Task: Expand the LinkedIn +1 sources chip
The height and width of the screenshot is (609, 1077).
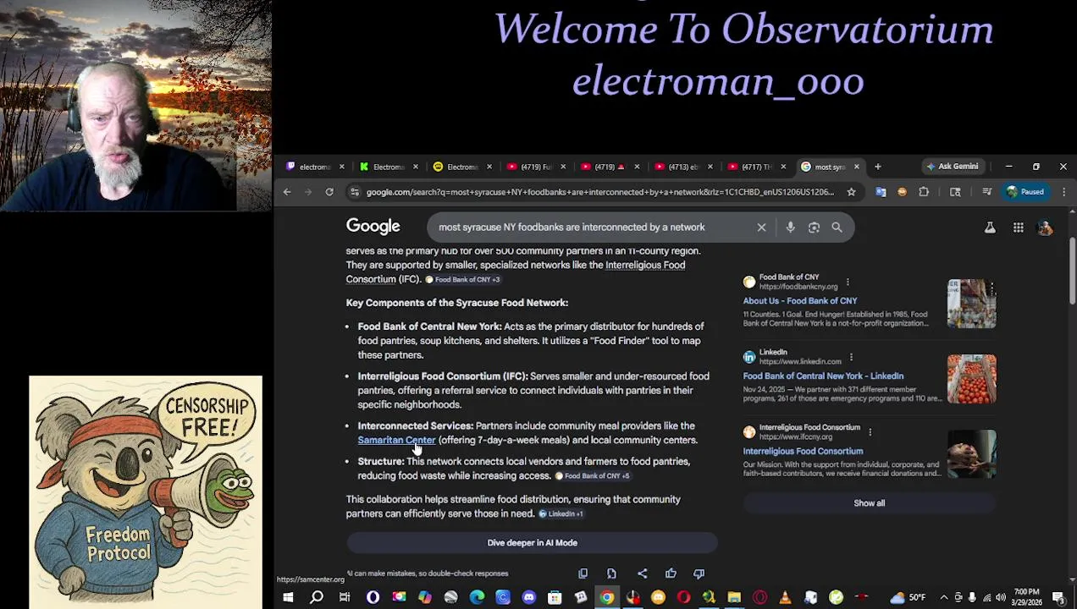Action: [561, 513]
